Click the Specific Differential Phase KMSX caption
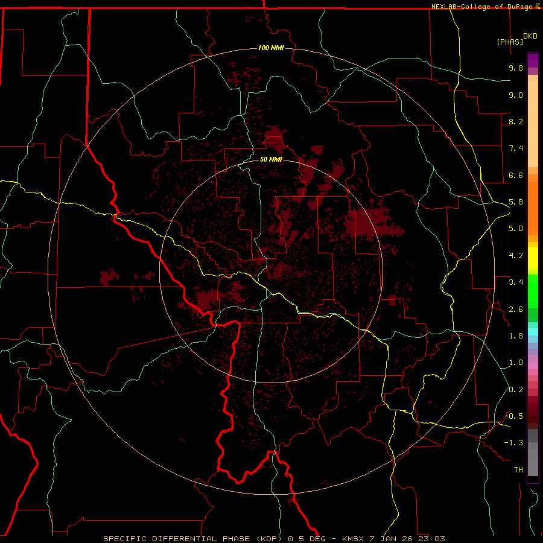The height and width of the screenshot is (543, 543). [x=274, y=539]
